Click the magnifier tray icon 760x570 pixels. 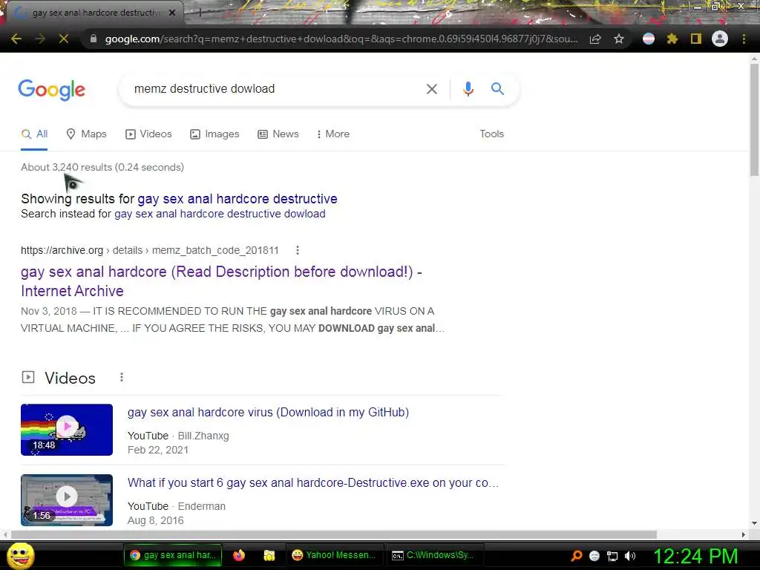coord(576,556)
